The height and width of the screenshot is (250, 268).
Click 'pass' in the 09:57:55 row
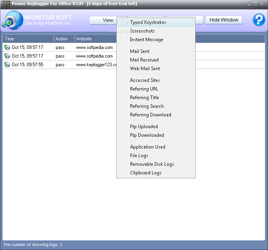coord(60,65)
